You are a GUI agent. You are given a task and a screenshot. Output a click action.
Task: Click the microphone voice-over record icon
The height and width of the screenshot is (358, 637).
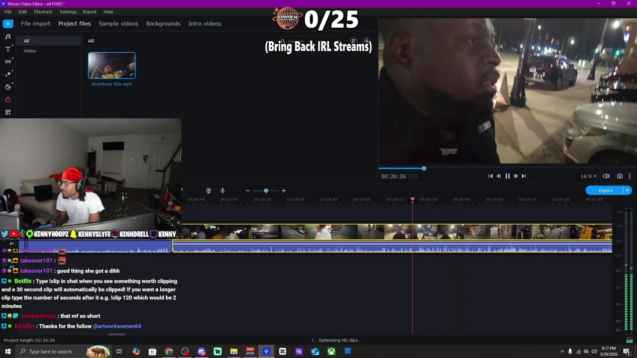click(222, 190)
